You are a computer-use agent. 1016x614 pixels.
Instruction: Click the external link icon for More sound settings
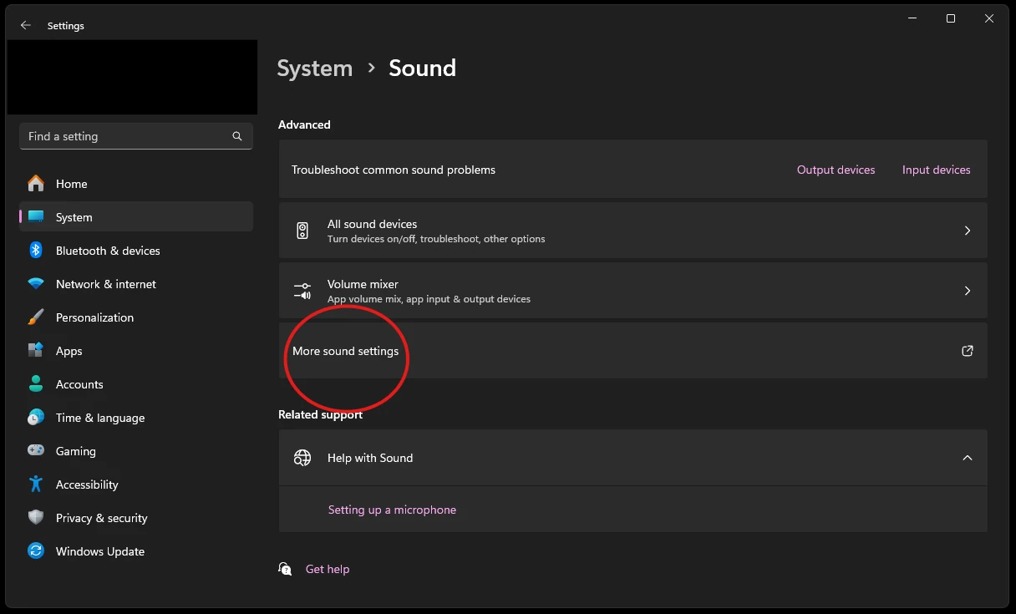968,351
